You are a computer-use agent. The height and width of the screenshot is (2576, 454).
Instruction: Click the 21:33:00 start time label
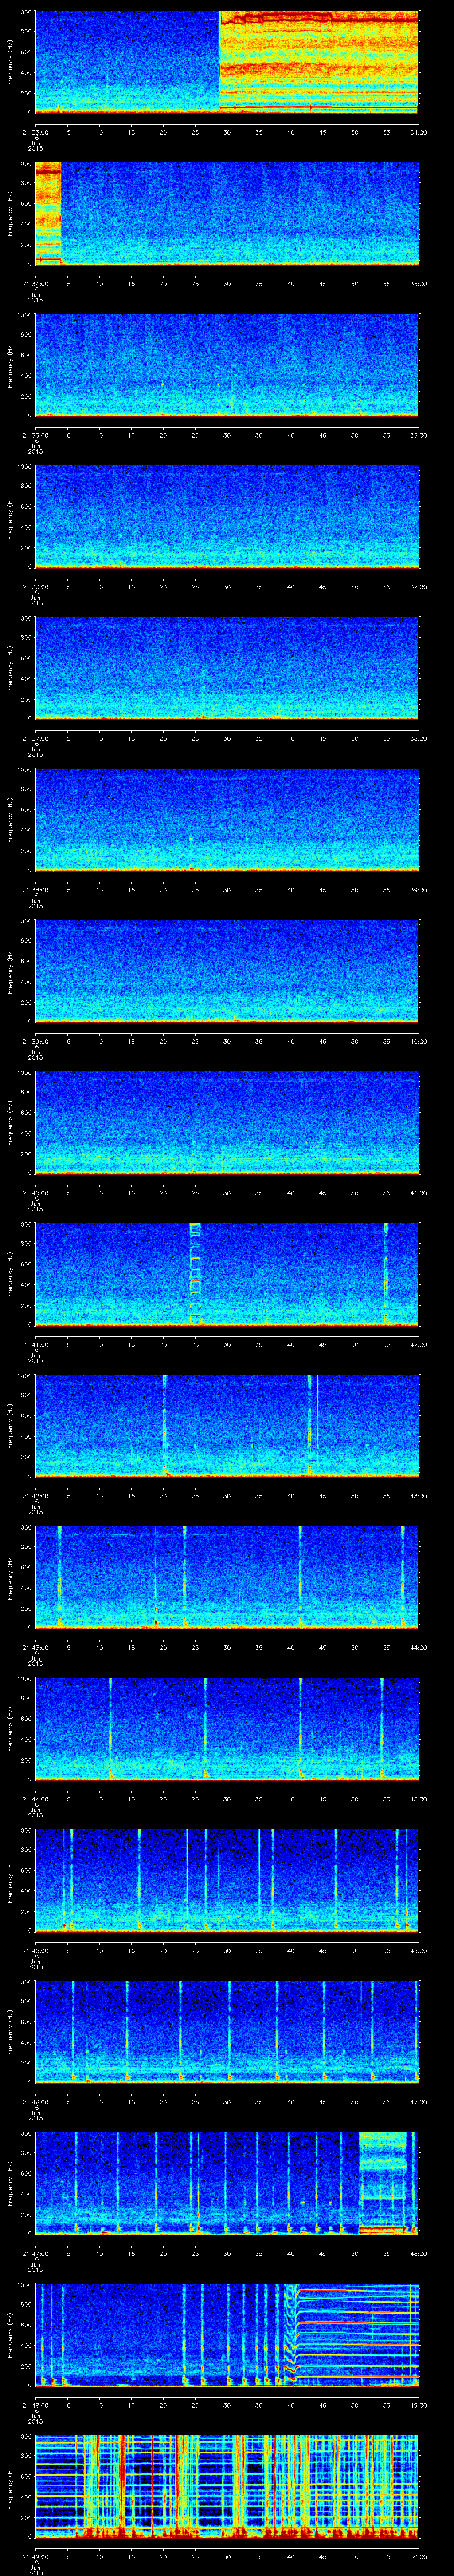pos(35,132)
